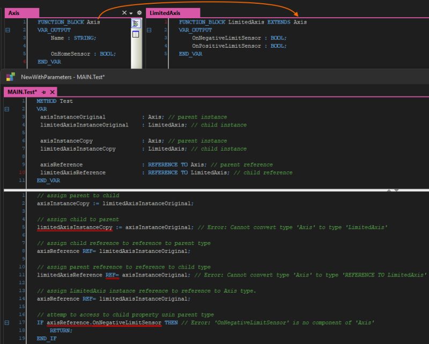
Task: Click 'FUNCTION_BLOCK Axis' declaration line
Action: 69,22
